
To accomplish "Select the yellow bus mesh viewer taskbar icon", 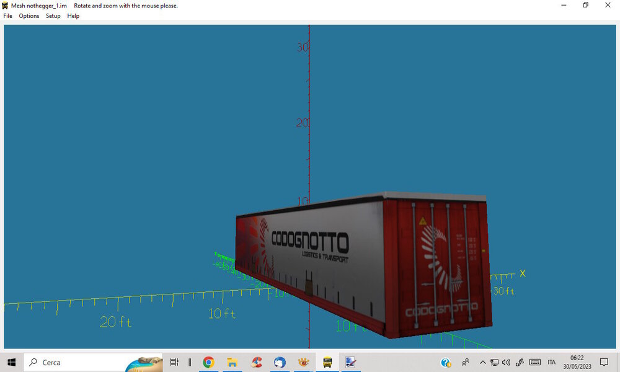I will click(327, 362).
